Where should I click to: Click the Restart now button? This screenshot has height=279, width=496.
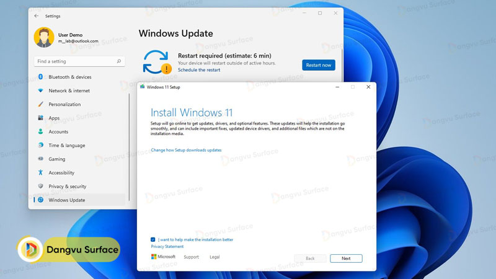[x=318, y=65]
